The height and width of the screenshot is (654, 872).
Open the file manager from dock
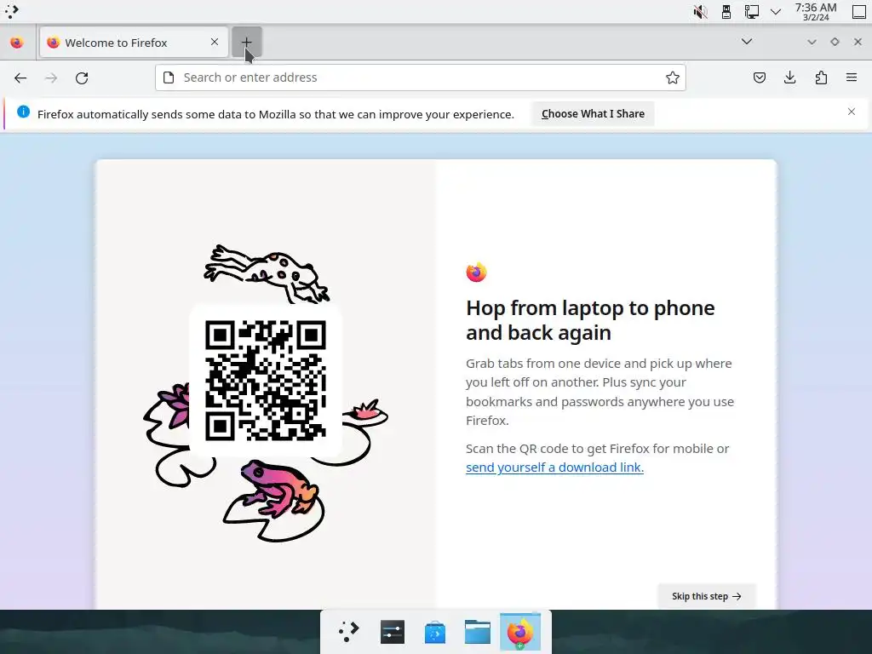click(x=478, y=632)
